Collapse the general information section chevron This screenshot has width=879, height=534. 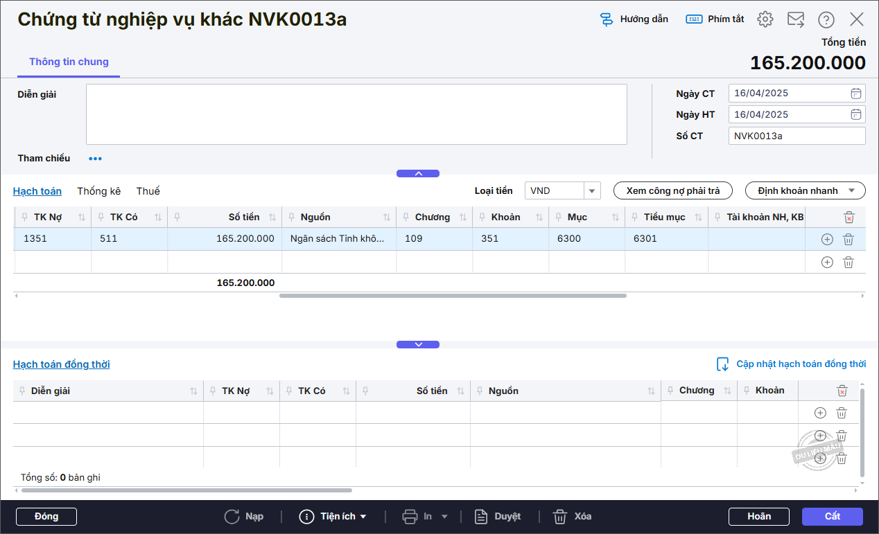click(x=418, y=174)
